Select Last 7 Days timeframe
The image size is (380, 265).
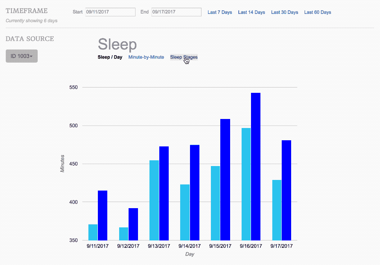[219, 12]
